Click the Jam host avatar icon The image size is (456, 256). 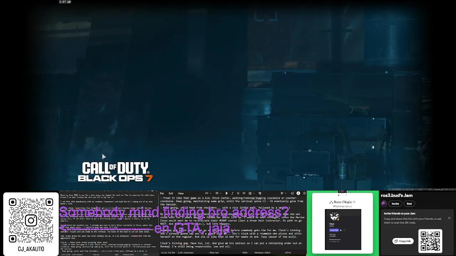tap(384, 204)
